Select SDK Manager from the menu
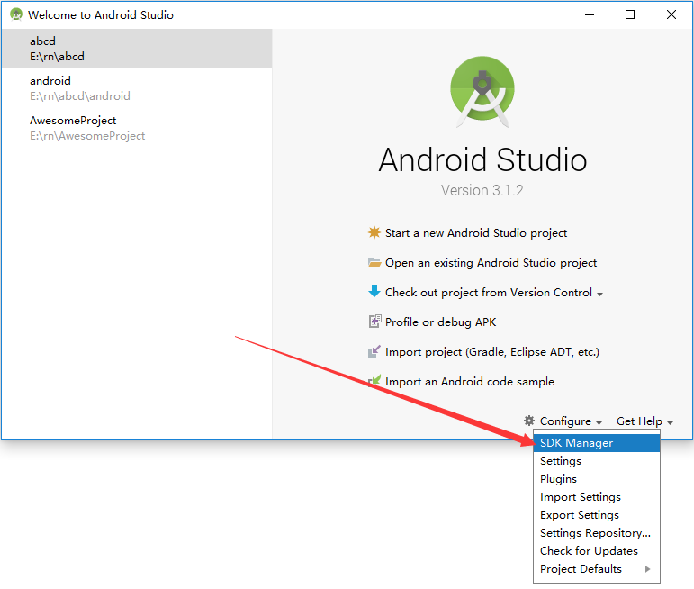The image size is (694, 589). pos(576,443)
